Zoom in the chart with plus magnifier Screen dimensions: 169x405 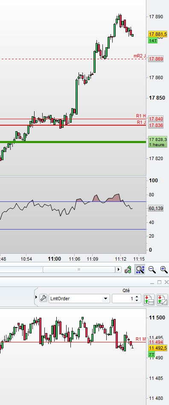pyautogui.click(x=164, y=270)
